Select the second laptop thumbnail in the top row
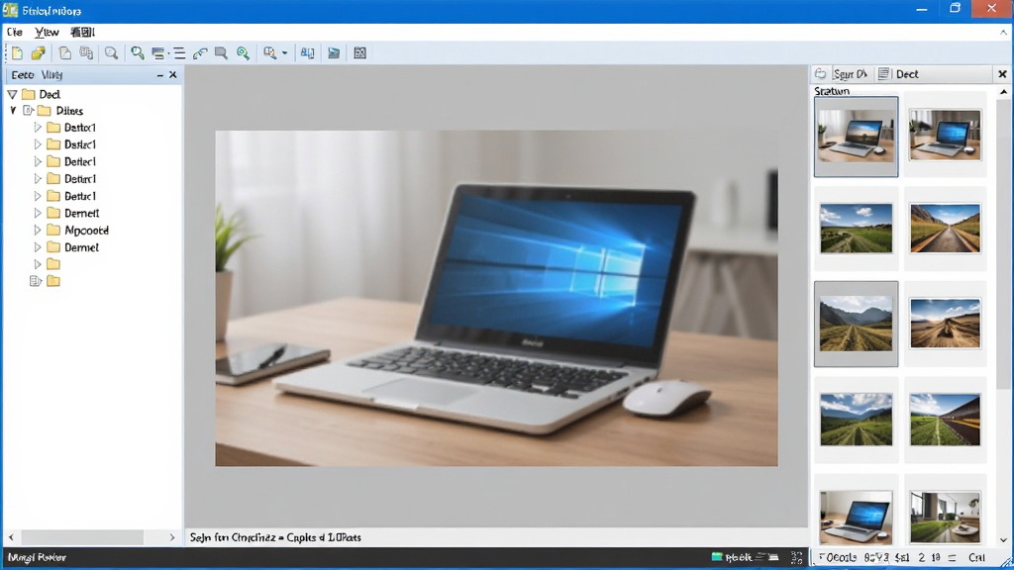Image resolution: width=1014 pixels, height=570 pixels. [x=945, y=135]
